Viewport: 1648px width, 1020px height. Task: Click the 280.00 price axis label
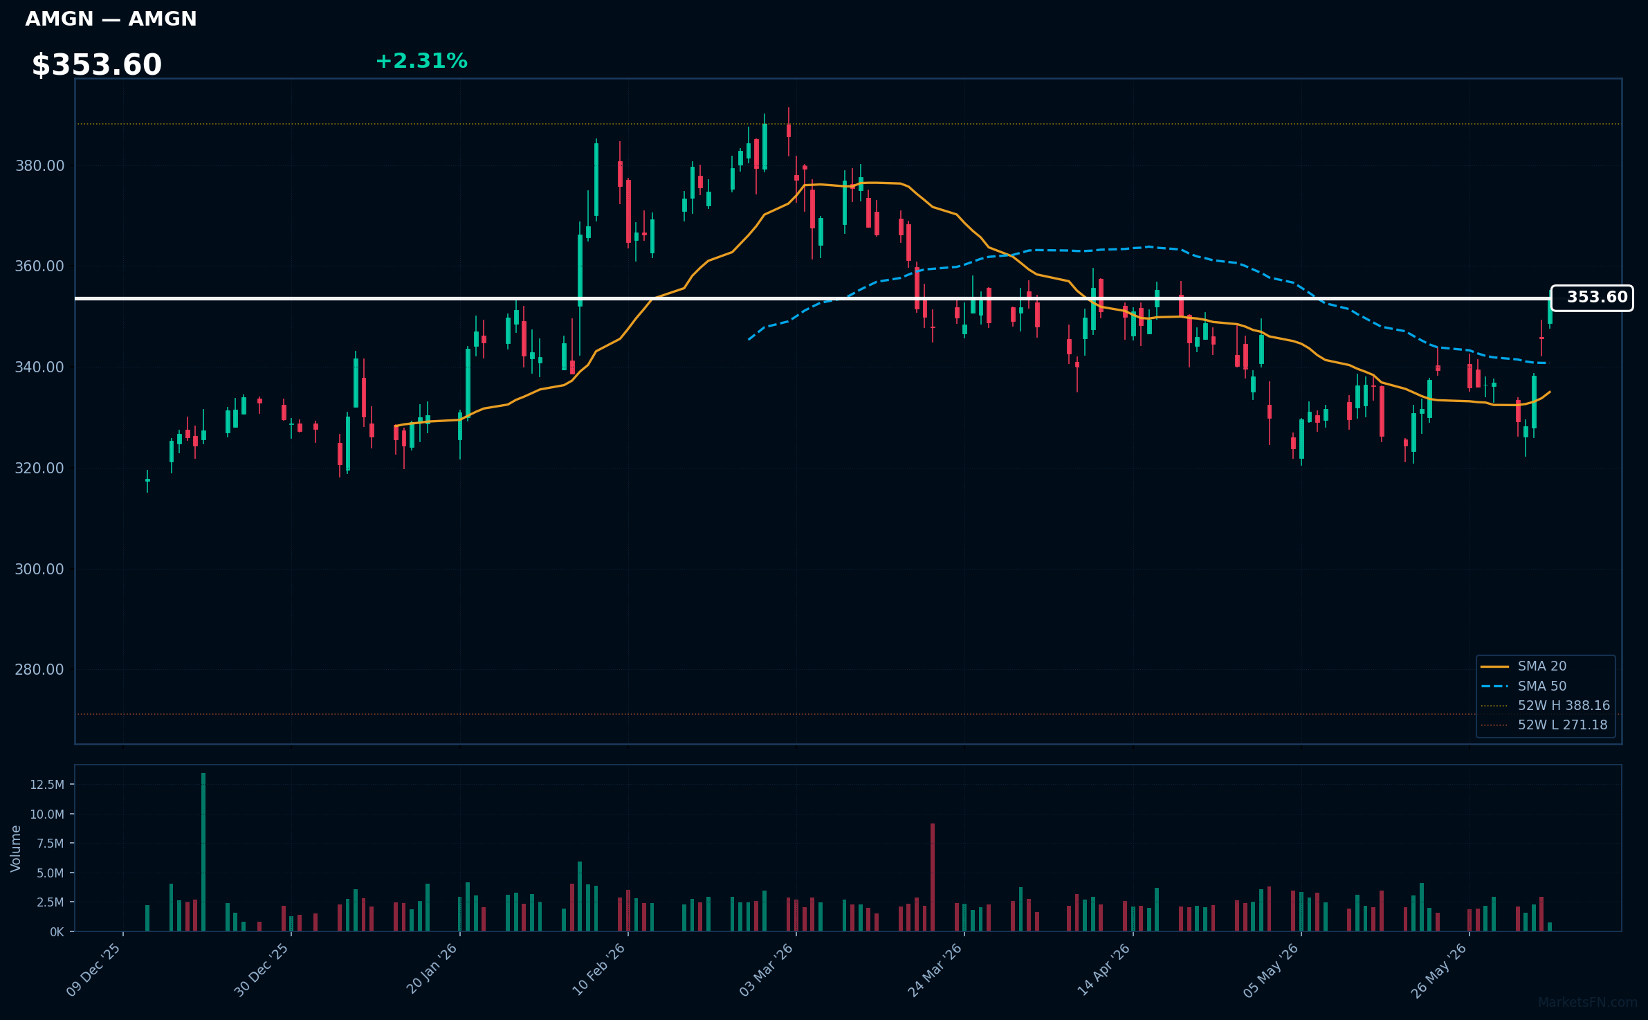pos(39,670)
